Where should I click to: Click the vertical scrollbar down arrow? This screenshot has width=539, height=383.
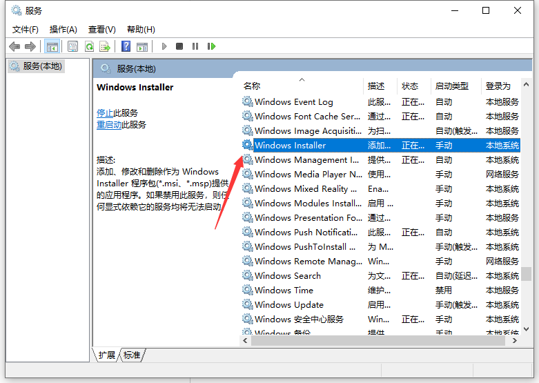pos(526,329)
